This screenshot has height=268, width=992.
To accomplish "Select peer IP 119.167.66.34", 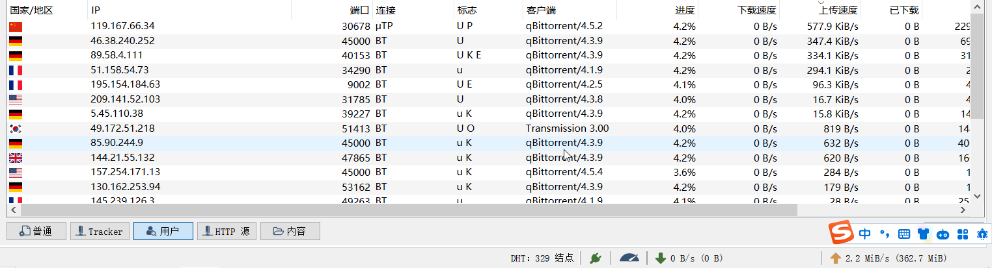I will pyautogui.click(x=122, y=27).
